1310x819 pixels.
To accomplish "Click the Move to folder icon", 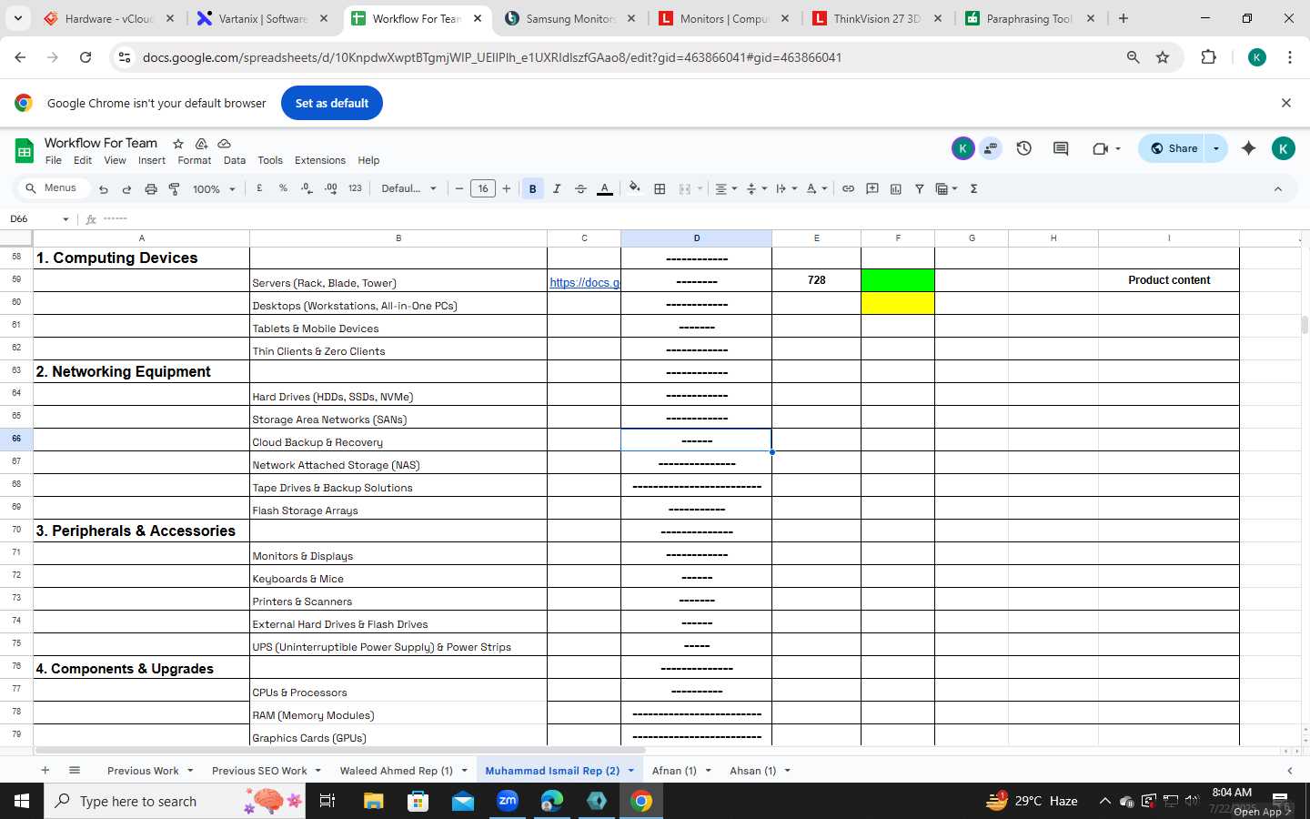I will click(201, 144).
